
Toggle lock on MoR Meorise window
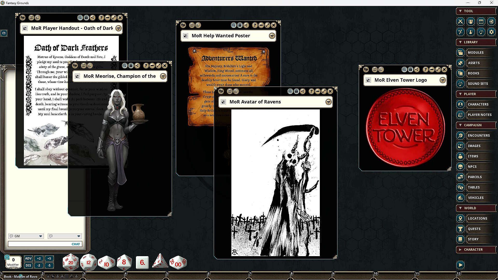[131, 66]
